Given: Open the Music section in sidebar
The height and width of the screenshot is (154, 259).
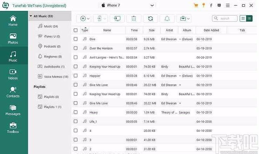Looking at the screenshot, I should [13, 56].
